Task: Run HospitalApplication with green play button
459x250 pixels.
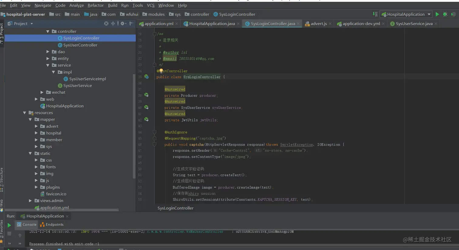Action: click(437, 14)
